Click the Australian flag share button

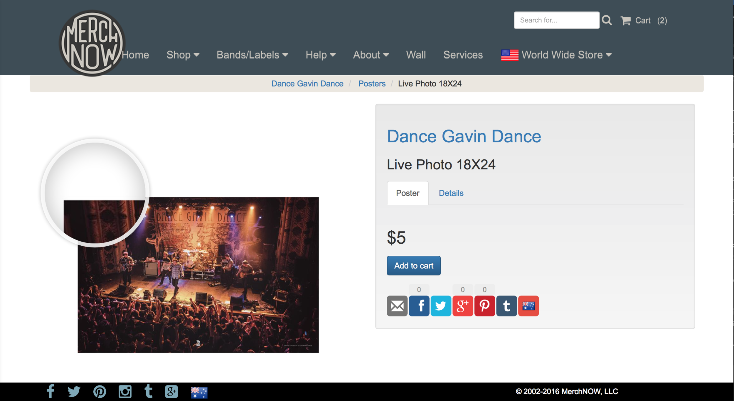tap(528, 306)
